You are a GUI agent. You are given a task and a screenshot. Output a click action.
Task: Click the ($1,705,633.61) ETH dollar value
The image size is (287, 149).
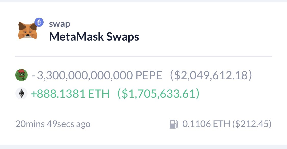pyautogui.click(x=158, y=94)
